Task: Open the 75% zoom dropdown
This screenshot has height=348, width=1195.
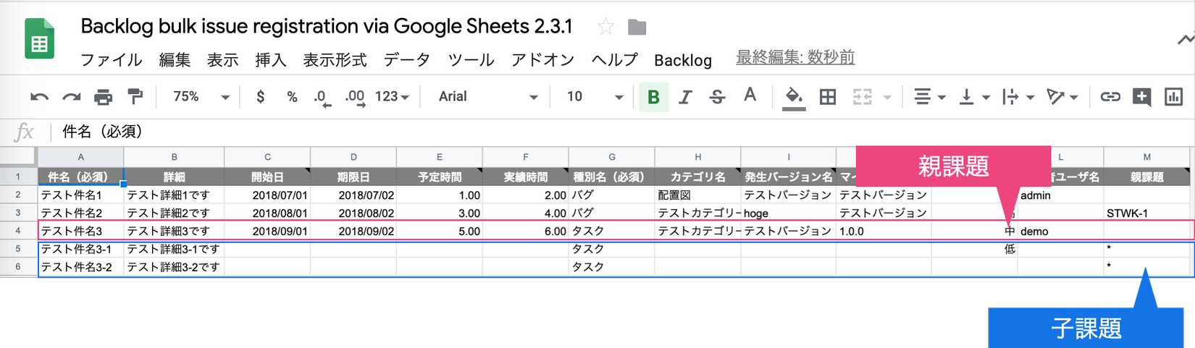Action: point(201,97)
